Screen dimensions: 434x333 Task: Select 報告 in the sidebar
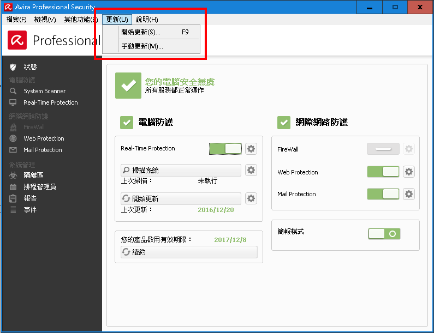(x=30, y=198)
